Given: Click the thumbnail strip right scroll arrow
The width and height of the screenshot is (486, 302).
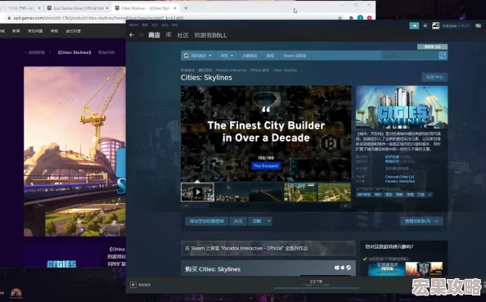Looking at the screenshot, I should coord(345,205).
